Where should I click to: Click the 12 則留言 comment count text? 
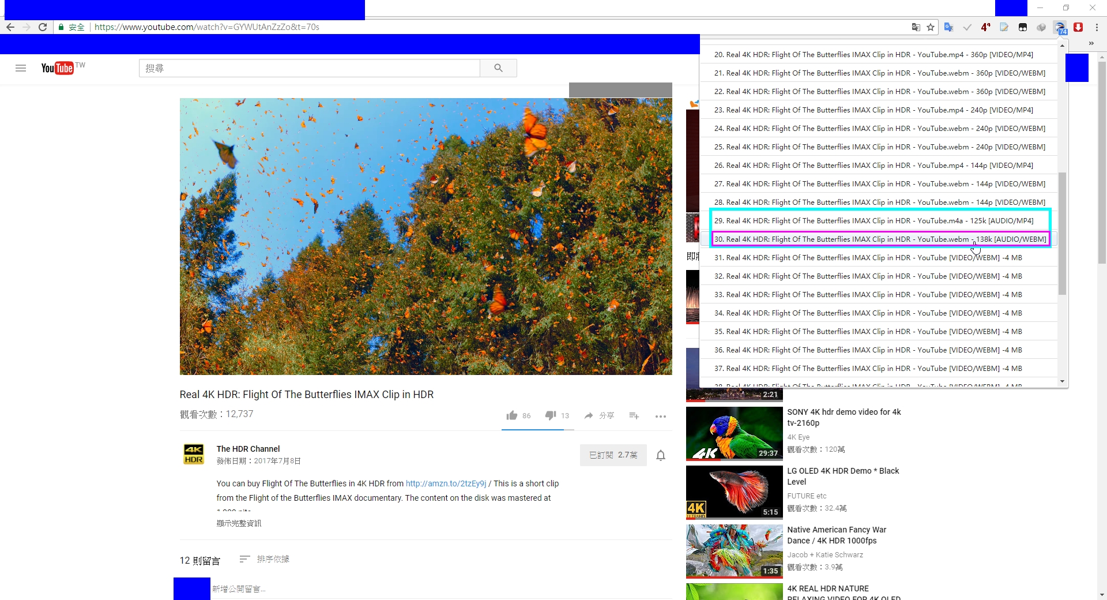[200, 560]
